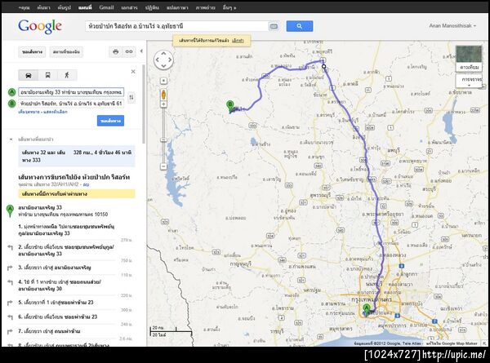
Task: Select the public transit (bus) travel mode
Action: point(48,75)
